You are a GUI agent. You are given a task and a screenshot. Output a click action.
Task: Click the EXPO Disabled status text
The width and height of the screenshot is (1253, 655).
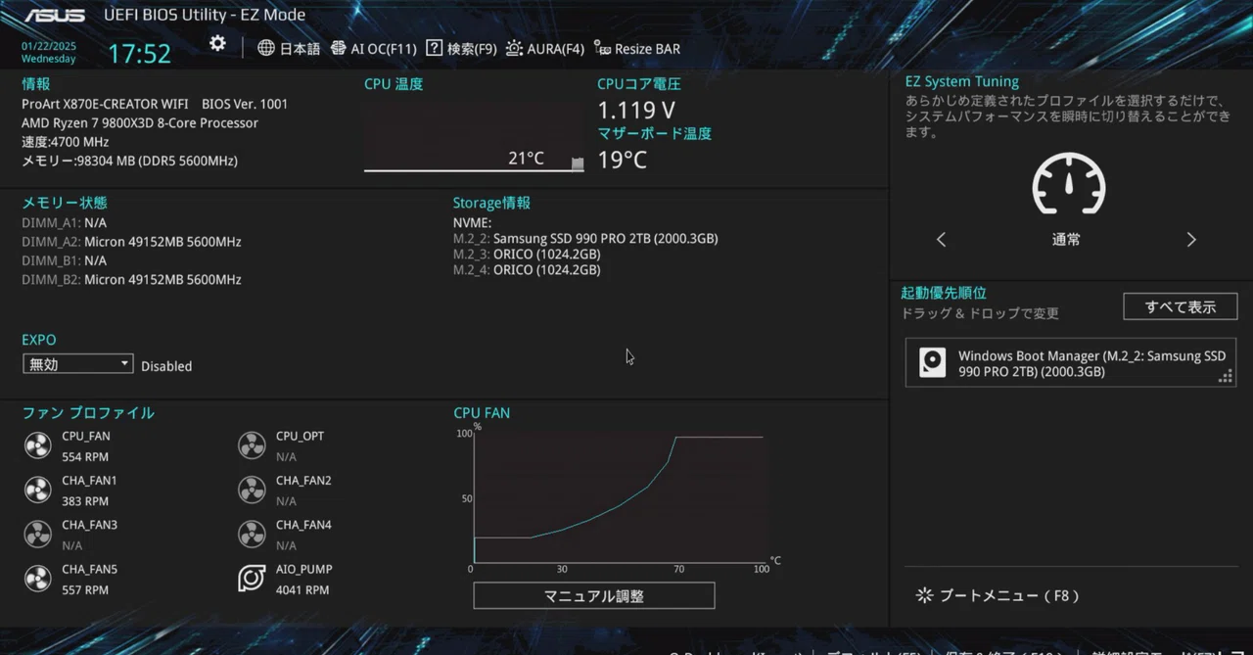[166, 366]
